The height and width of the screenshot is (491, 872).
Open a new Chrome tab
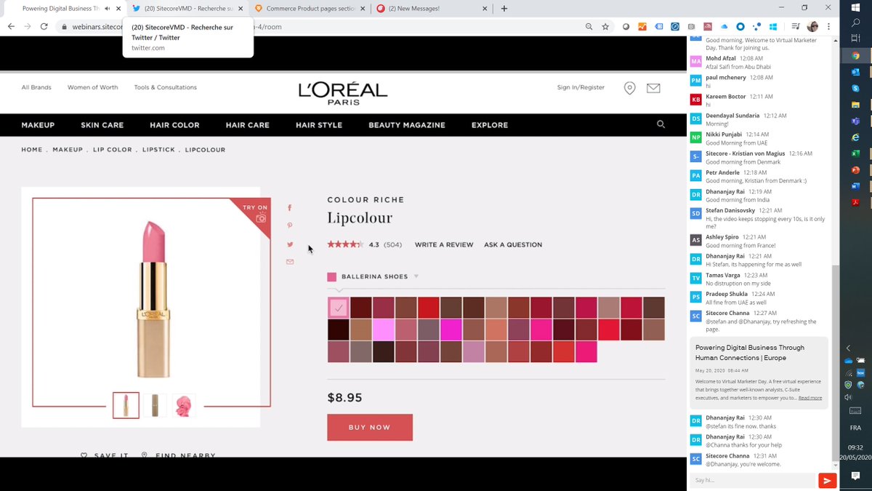click(x=504, y=9)
